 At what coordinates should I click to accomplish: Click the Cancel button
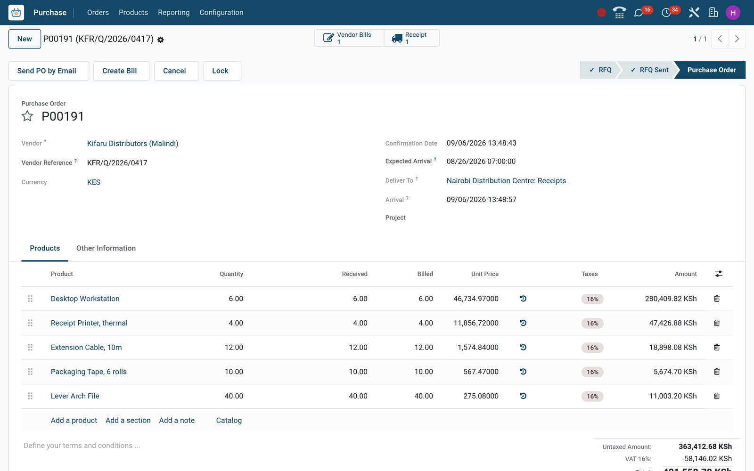click(177, 71)
